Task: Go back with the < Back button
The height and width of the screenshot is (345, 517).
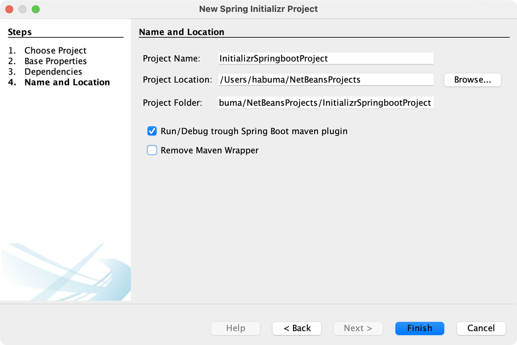Action: point(297,328)
